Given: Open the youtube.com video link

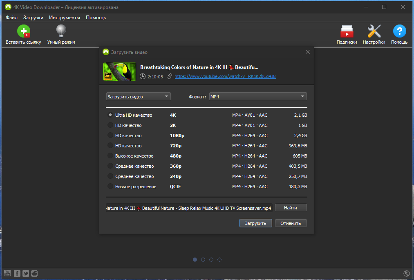Looking at the screenshot, I should 225,76.
